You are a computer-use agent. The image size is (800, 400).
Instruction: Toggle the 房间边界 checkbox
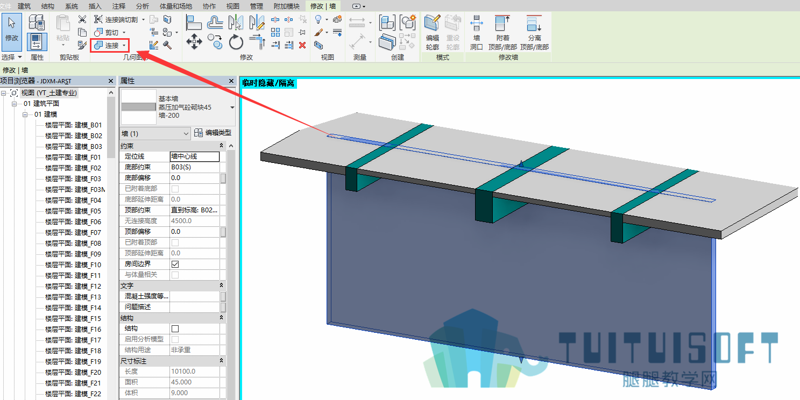click(175, 264)
